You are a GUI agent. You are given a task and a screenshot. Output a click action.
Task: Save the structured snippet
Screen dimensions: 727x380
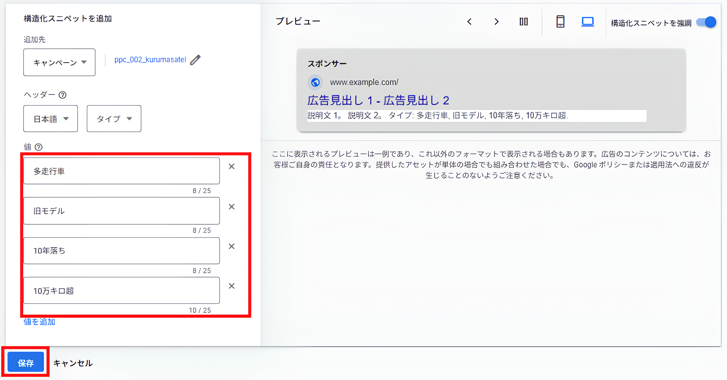click(25, 363)
